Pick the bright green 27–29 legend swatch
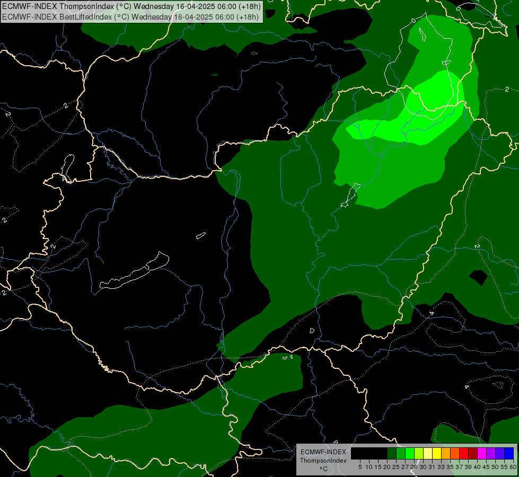 click(410, 453)
